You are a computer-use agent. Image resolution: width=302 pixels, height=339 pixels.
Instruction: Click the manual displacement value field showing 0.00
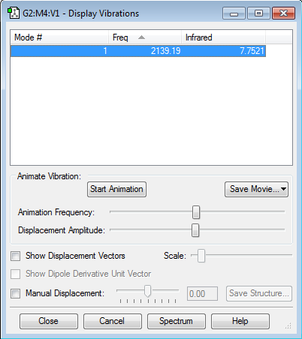point(202,294)
